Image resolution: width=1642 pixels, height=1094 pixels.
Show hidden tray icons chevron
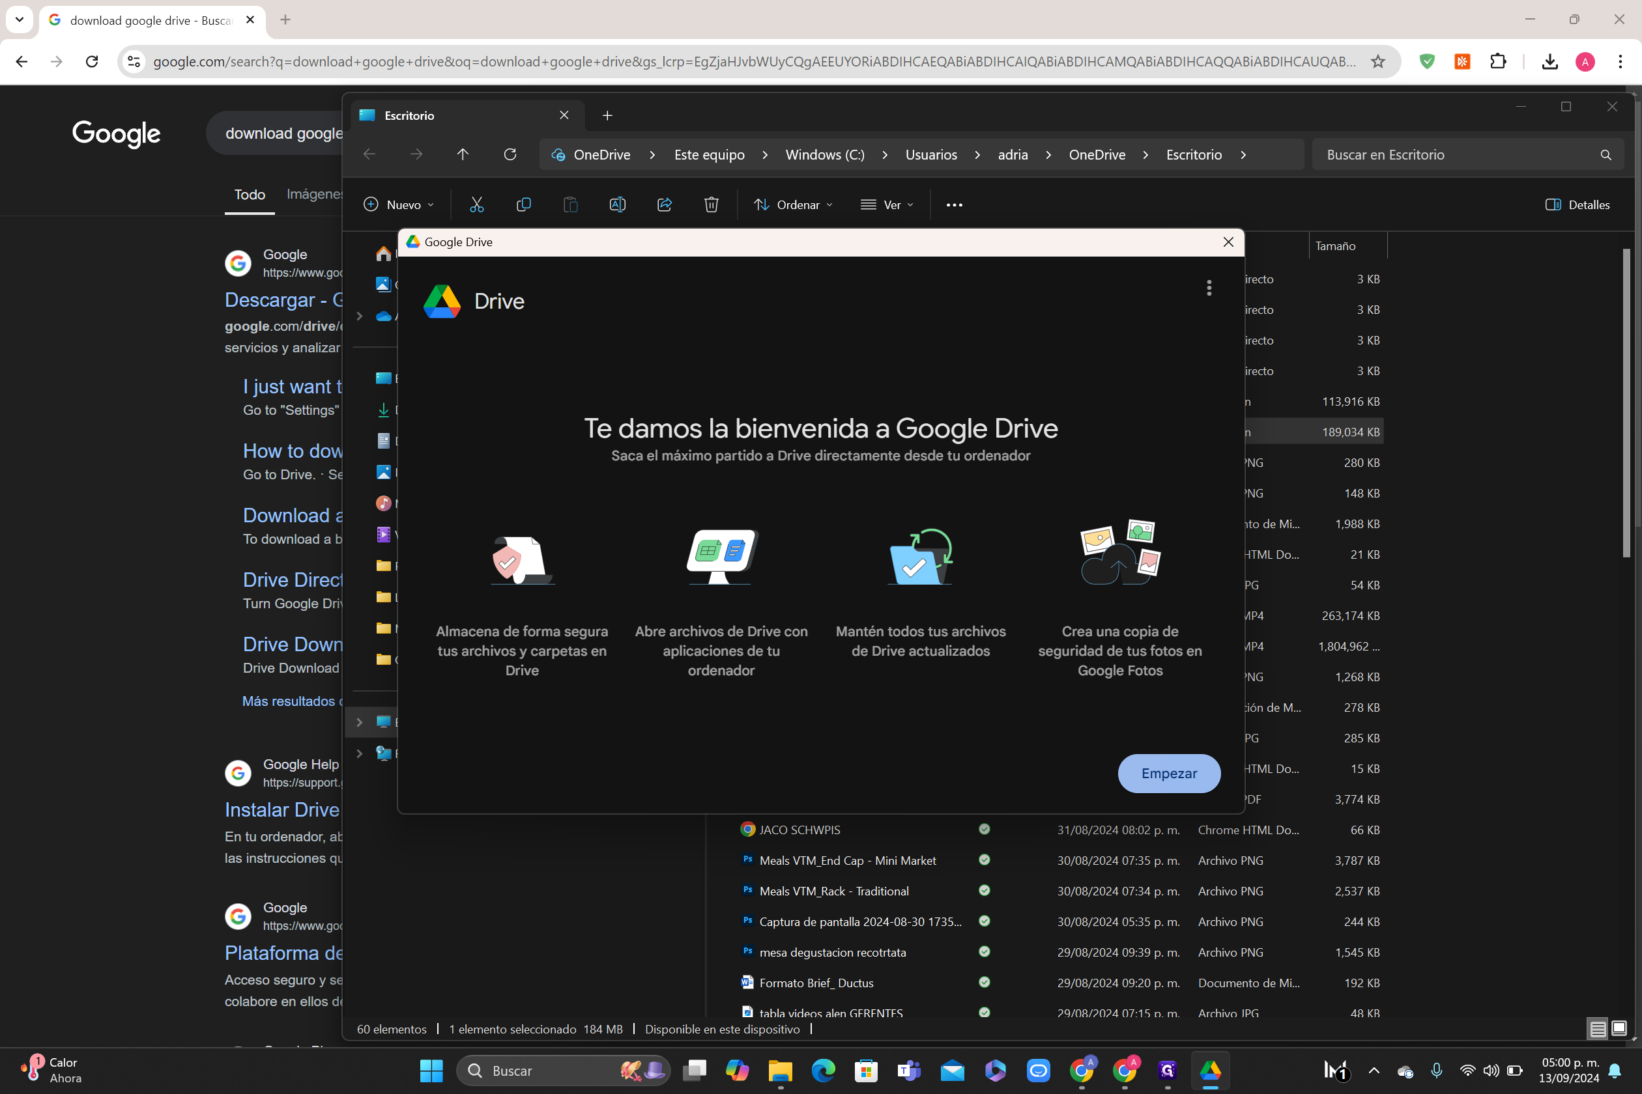1374,1071
